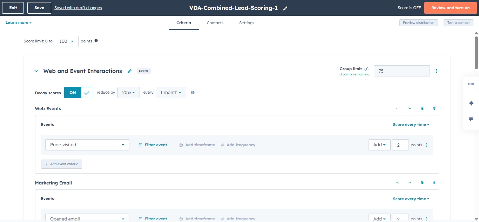The image size is (479, 222).
Task: Expand the Learn more menu
Action: point(19,22)
